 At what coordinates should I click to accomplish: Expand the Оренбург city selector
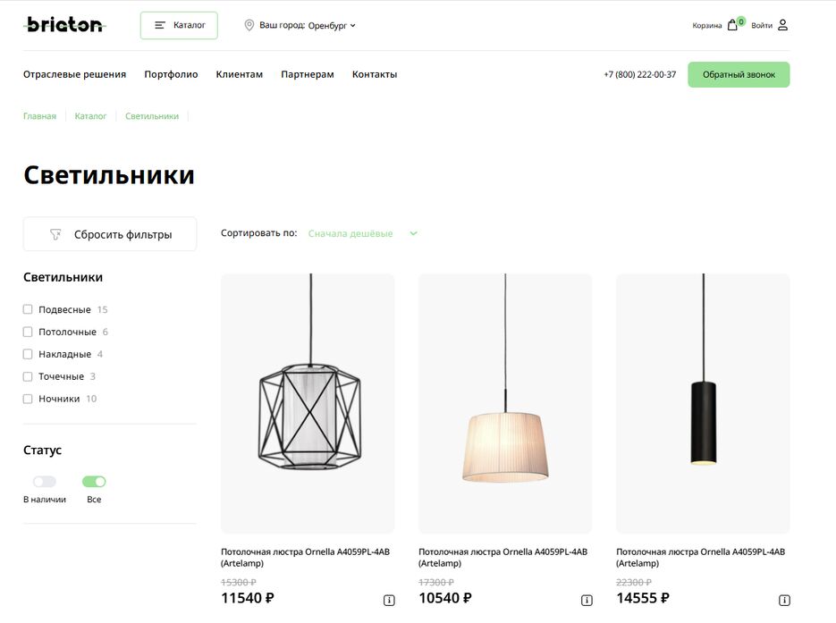click(332, 26)
